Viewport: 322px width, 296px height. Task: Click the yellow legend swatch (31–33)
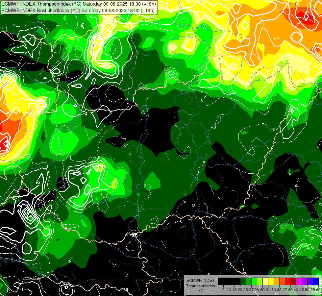tap(271, 281)
